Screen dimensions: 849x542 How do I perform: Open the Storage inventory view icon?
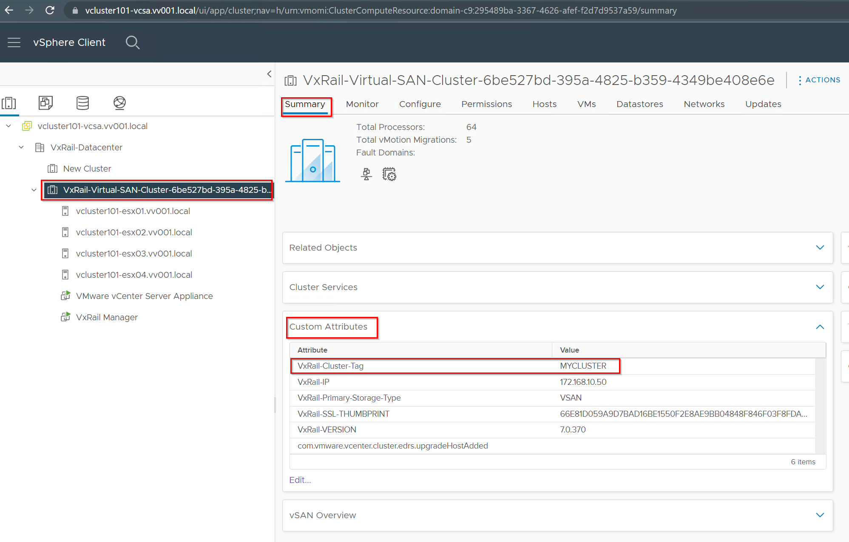point(82,103)
